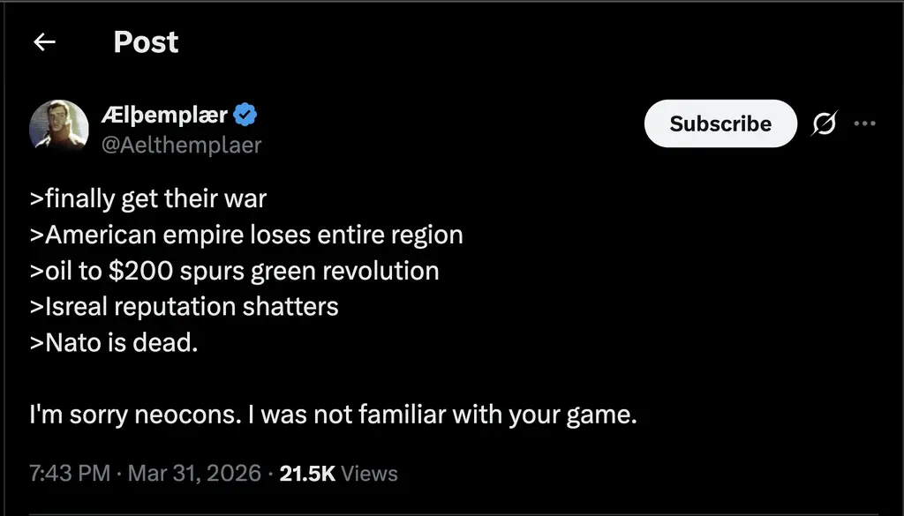This screenshot has height=516, width=904.
Task: Click the blue verified badge
Action: 246,115
